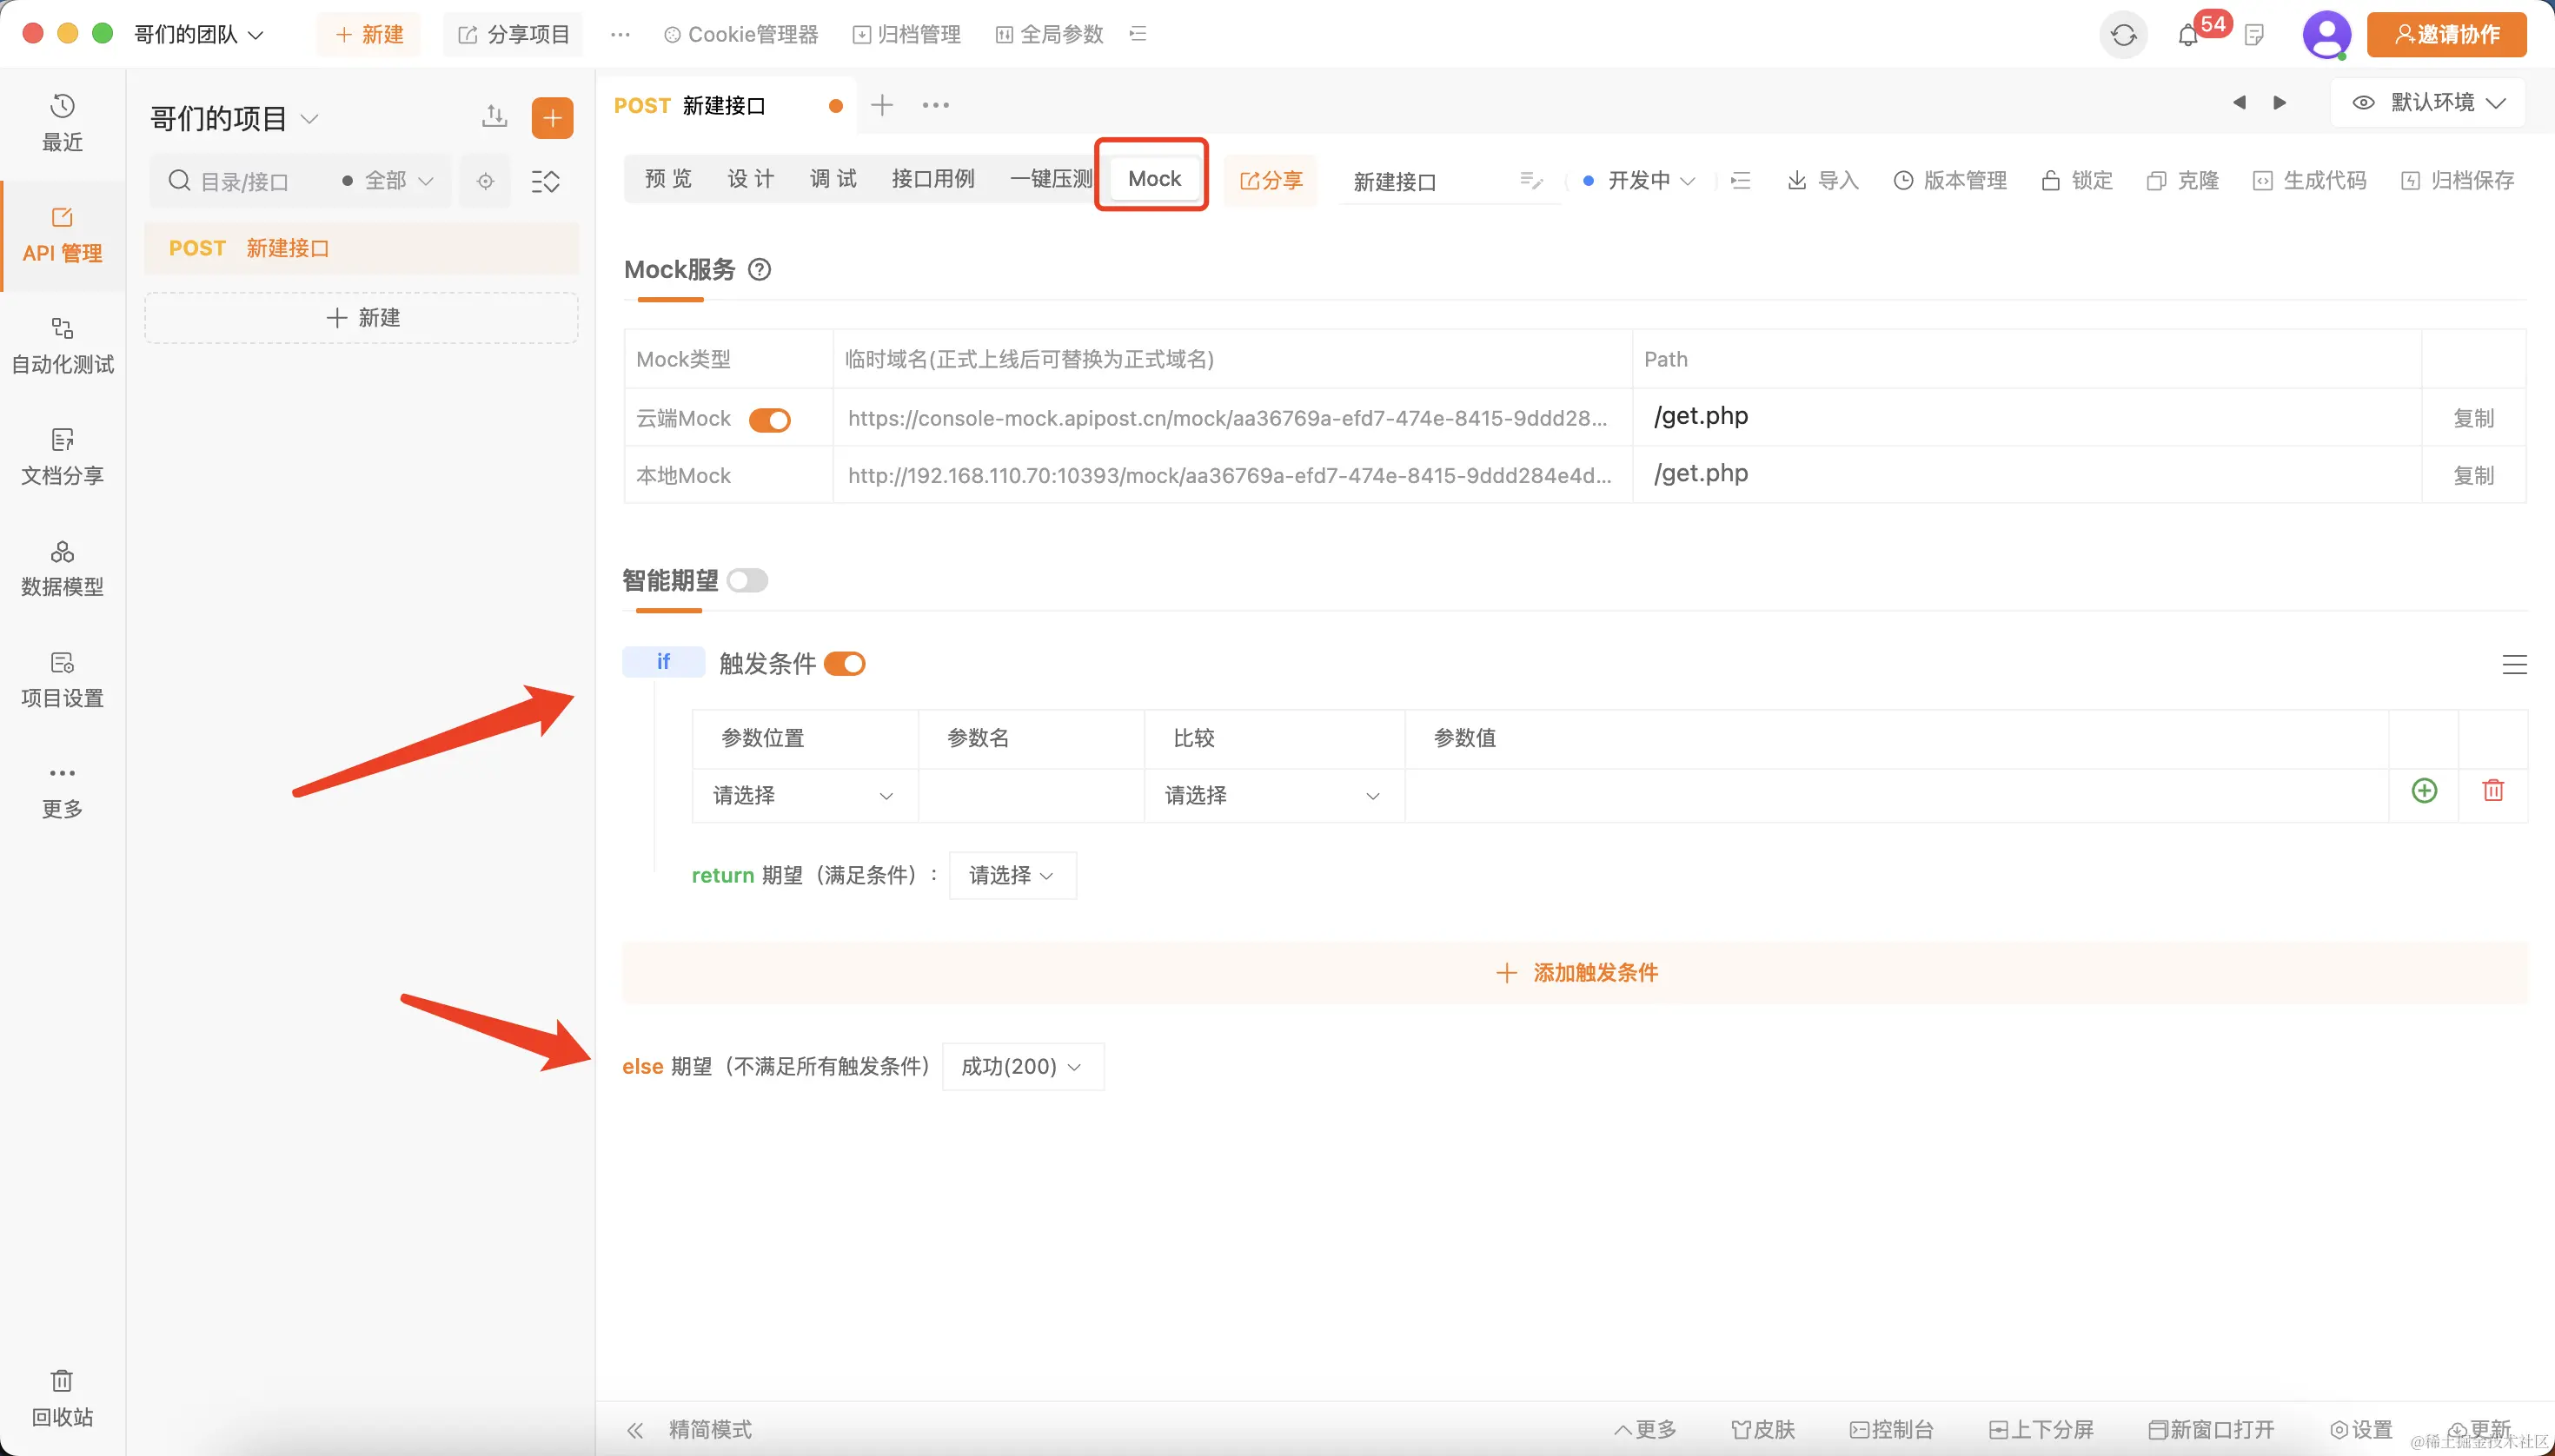
Task: Switch to the 接口用例 tab
Action: [932, 179]
